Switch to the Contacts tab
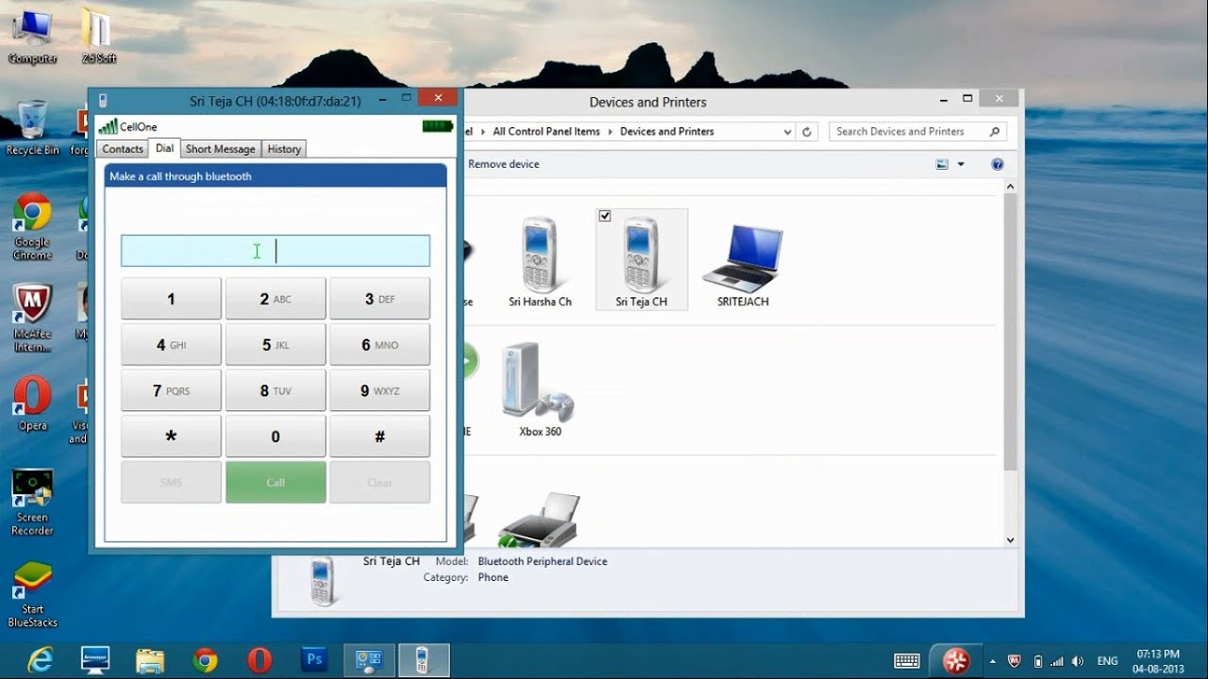 [123, 149]
